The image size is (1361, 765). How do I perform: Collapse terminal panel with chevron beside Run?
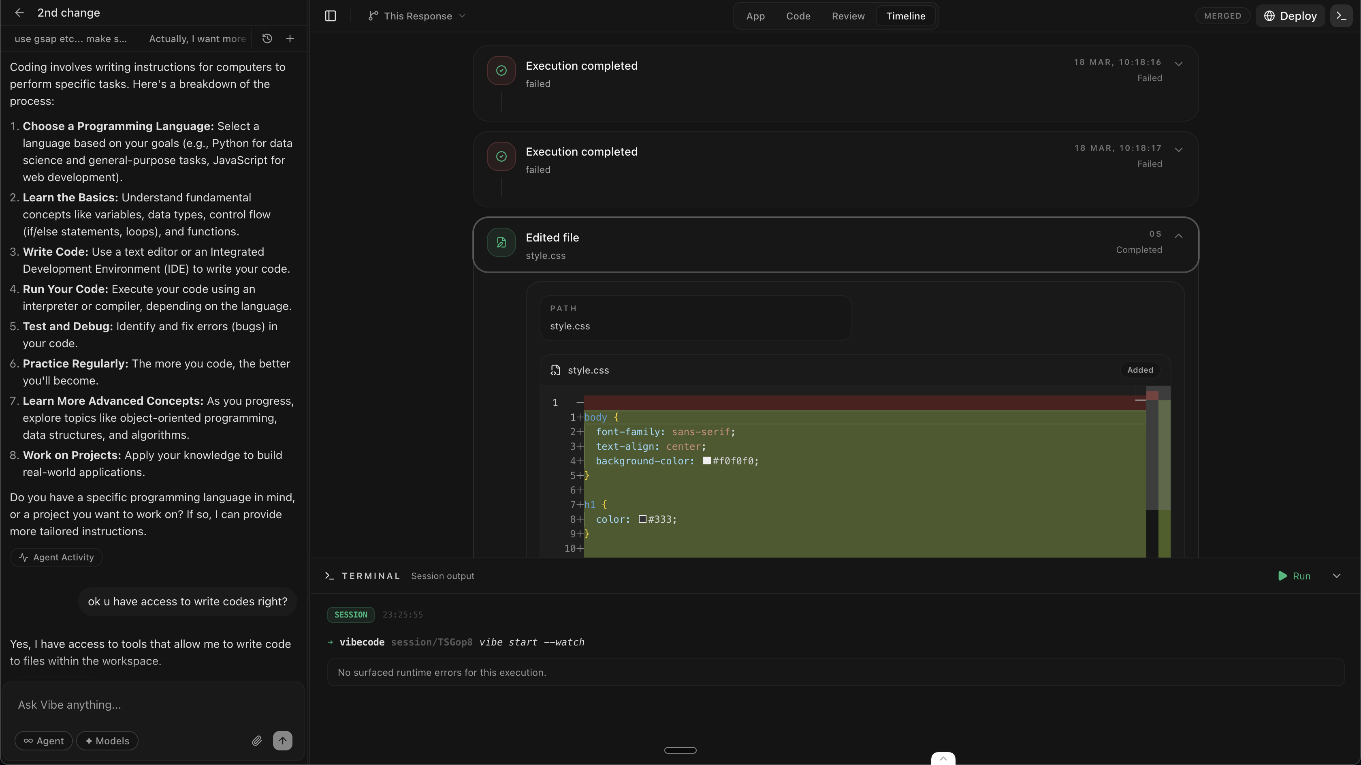click(x=1337, y=576)
